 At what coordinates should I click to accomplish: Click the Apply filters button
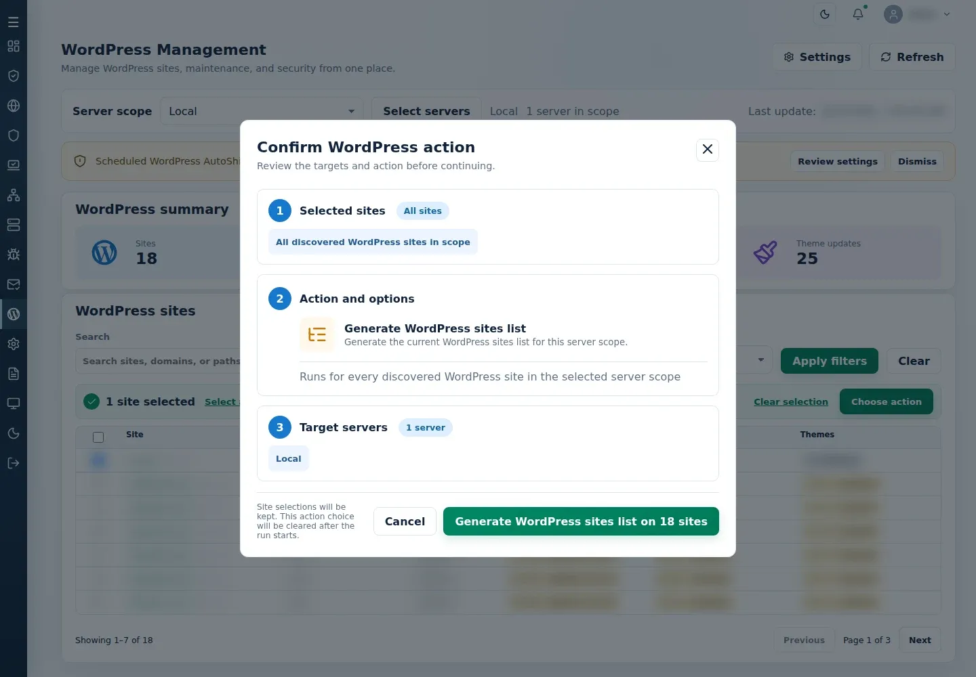[x=830, y=361]
